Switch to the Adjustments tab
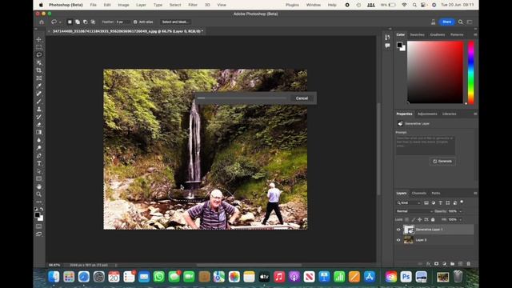512x288 pixels. click(x=427, y=114)
